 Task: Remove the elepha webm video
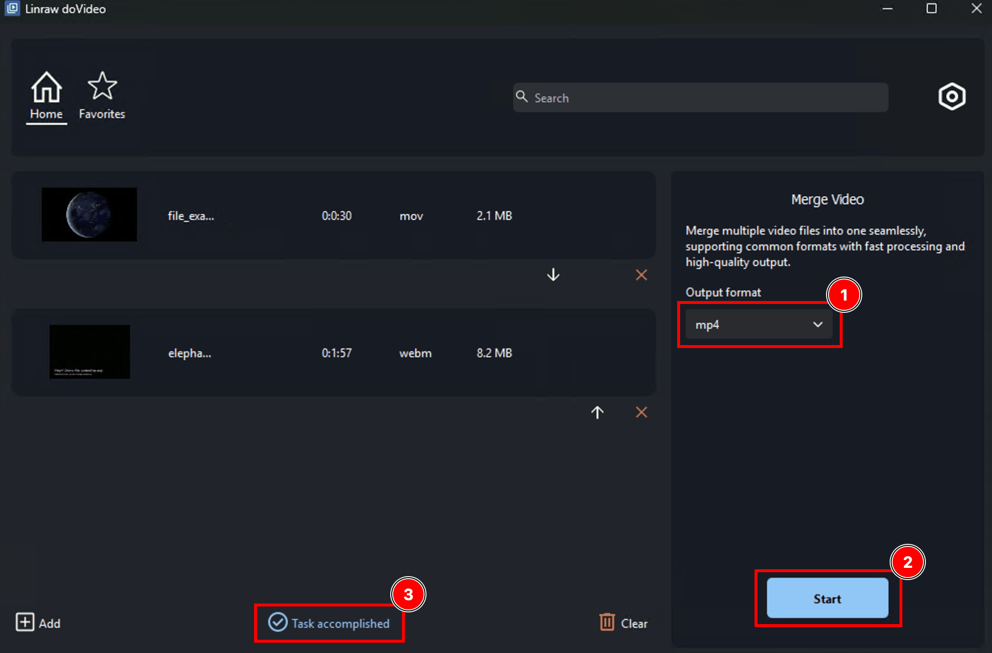click(x=641, y=412)
